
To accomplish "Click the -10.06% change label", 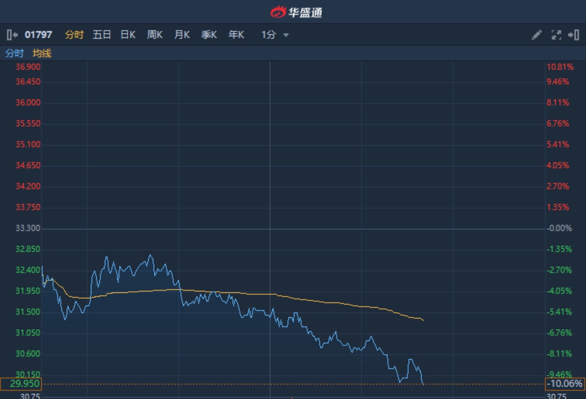I will point(565,384).
